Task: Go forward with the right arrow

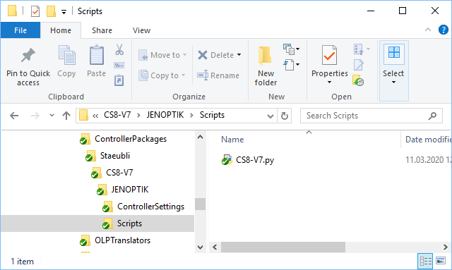Action: tap(35, 116)
